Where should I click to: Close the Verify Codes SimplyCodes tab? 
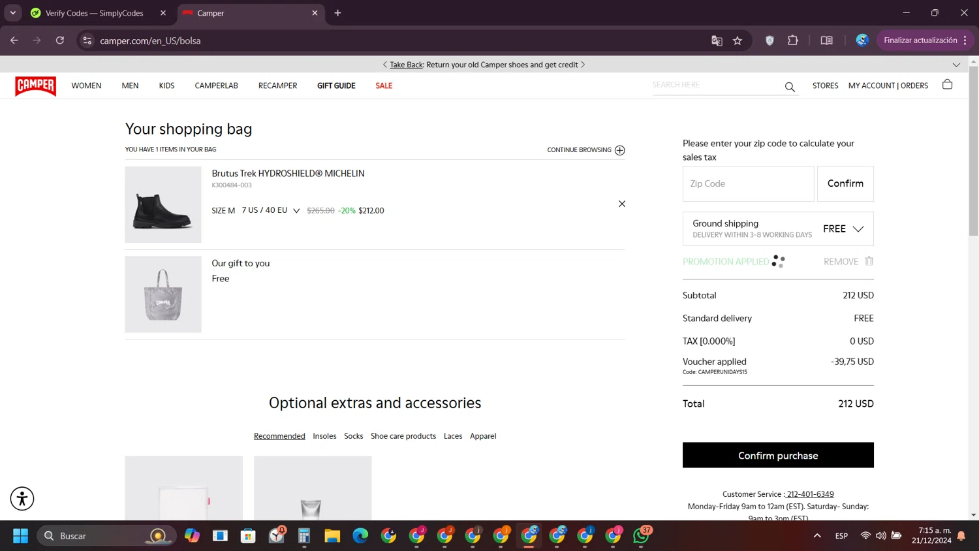click(x=163, y=13)
